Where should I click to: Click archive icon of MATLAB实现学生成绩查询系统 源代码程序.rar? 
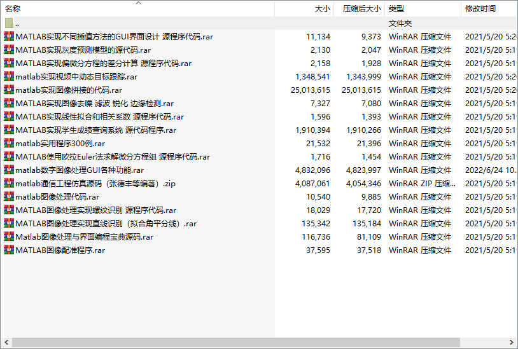[9, 130]
